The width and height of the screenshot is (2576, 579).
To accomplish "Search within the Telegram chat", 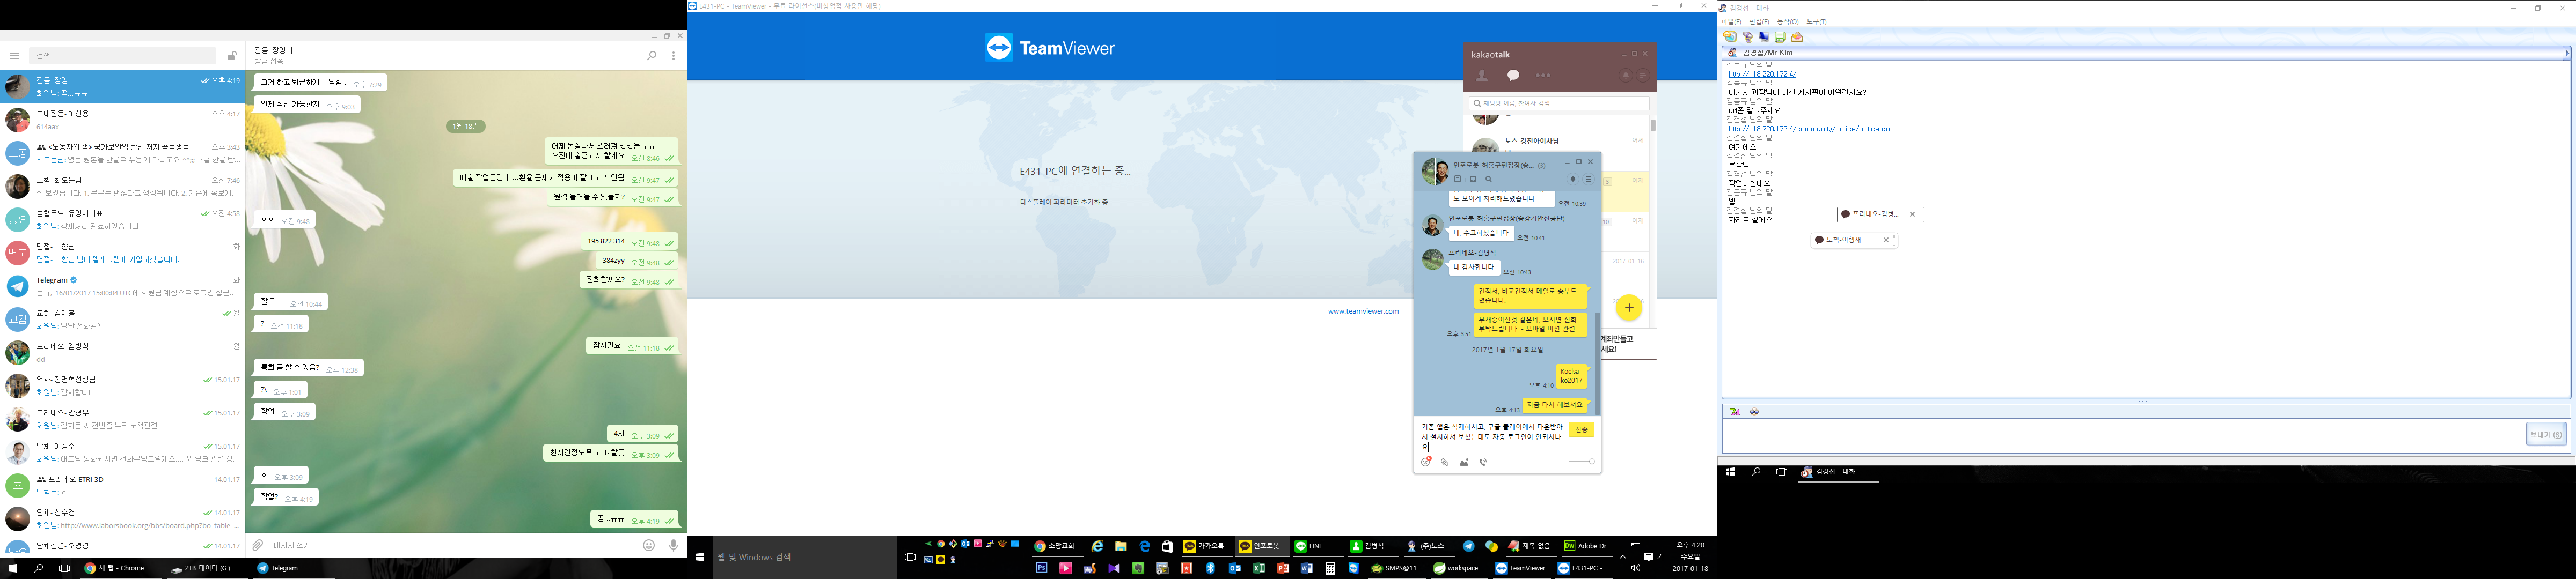I will pos(652,56).
